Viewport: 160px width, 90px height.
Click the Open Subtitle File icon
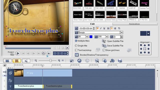104,41
